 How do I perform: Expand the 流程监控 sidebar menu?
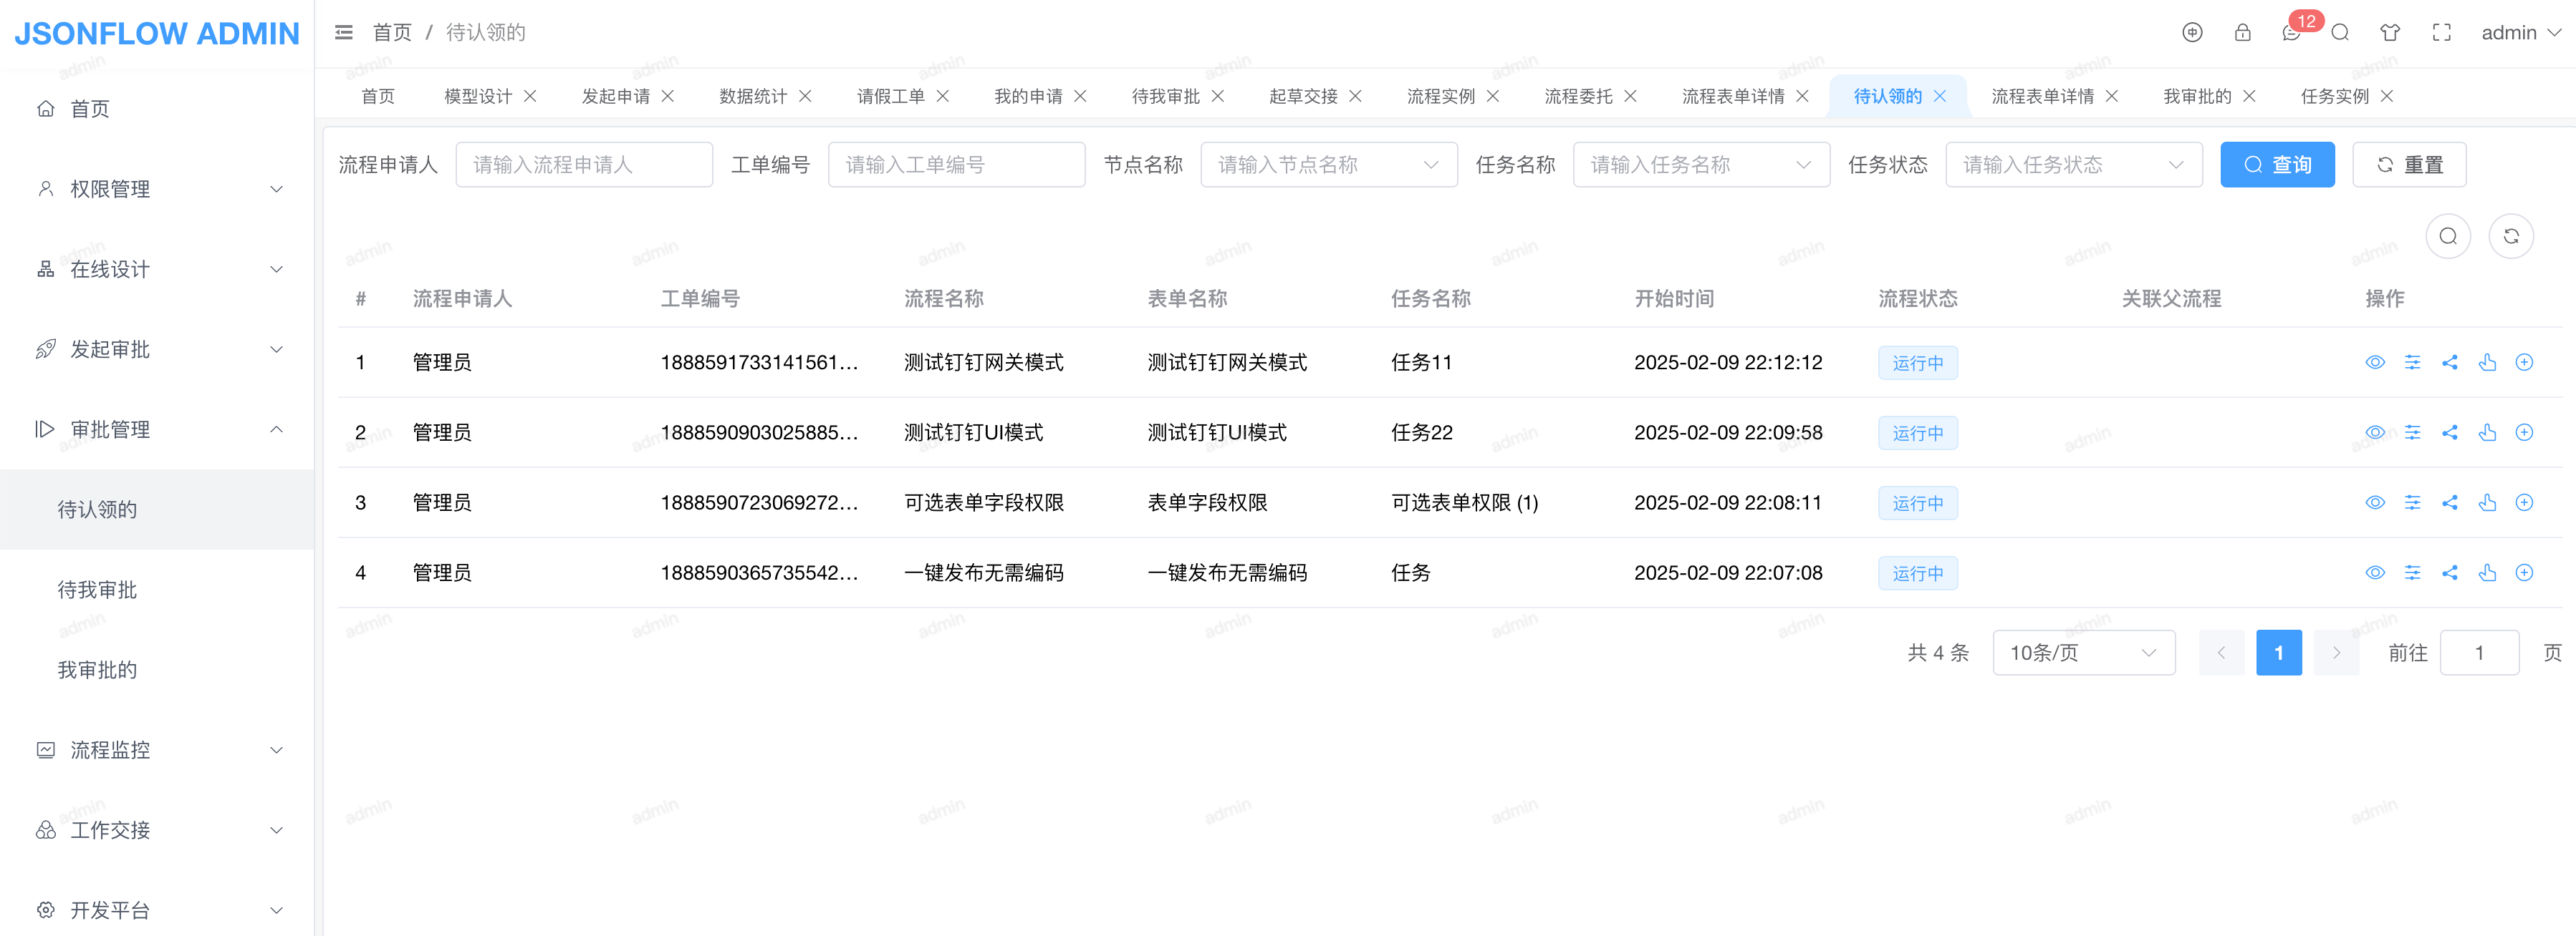tap(157, 750)
